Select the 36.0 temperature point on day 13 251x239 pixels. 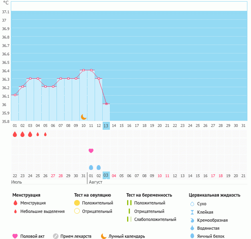coord(106,104)
